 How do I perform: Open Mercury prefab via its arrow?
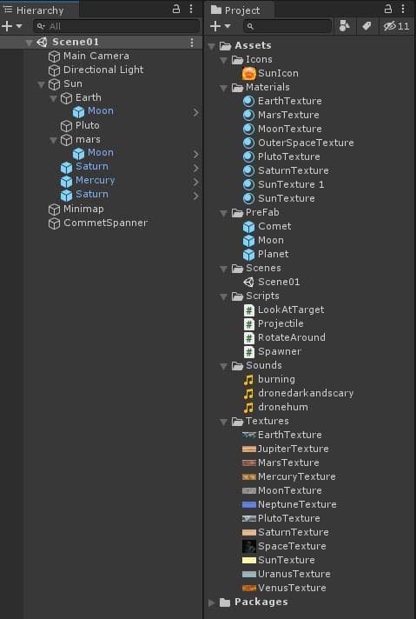(x=196, y=182)
